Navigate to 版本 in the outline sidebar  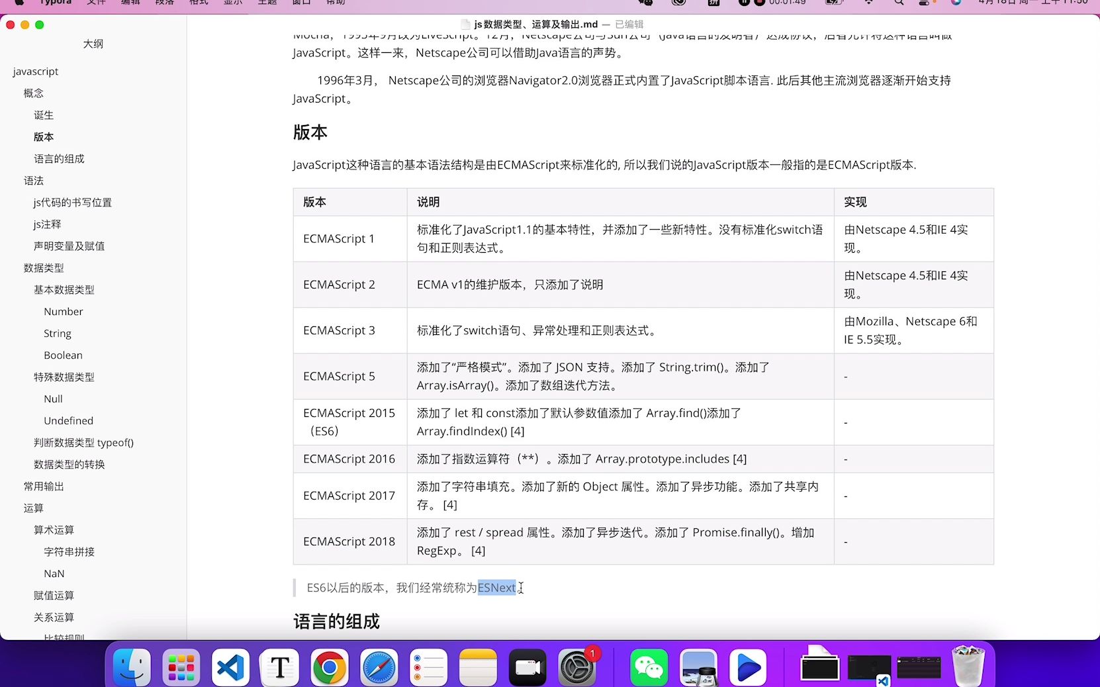coord(43,136)
